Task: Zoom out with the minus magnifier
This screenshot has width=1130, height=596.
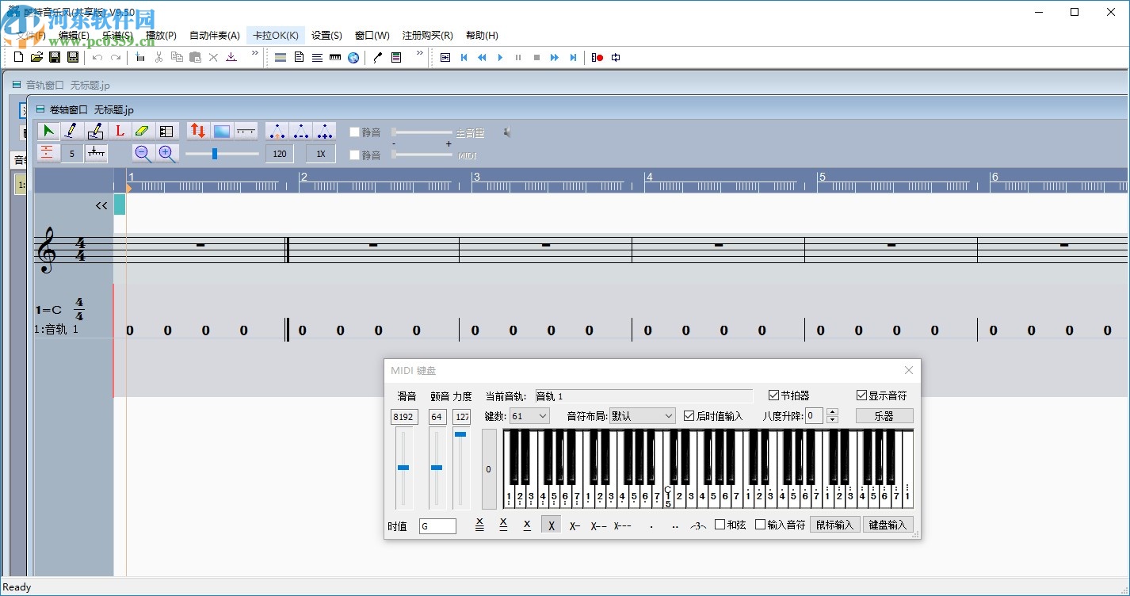Action: click(143, 154)
